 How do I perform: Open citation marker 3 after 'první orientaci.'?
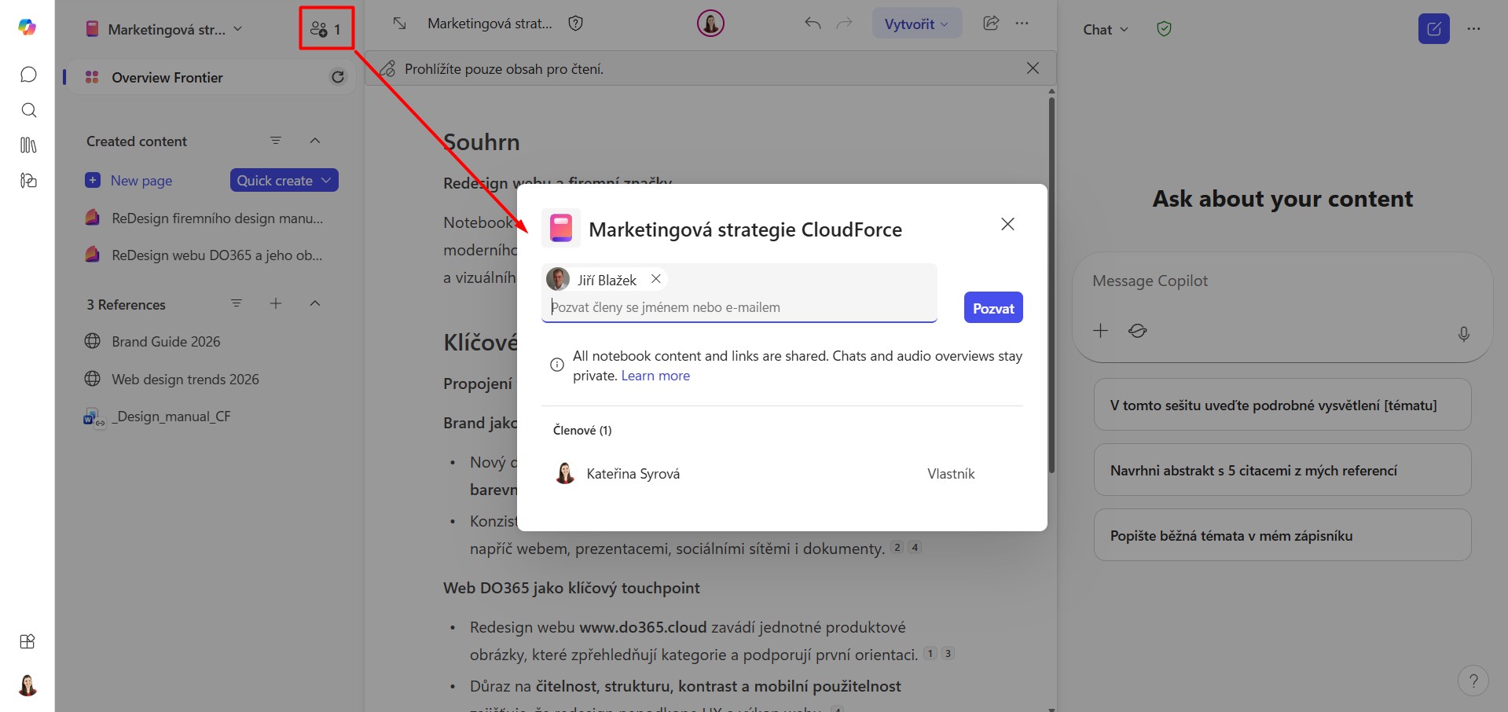(948, 653)
